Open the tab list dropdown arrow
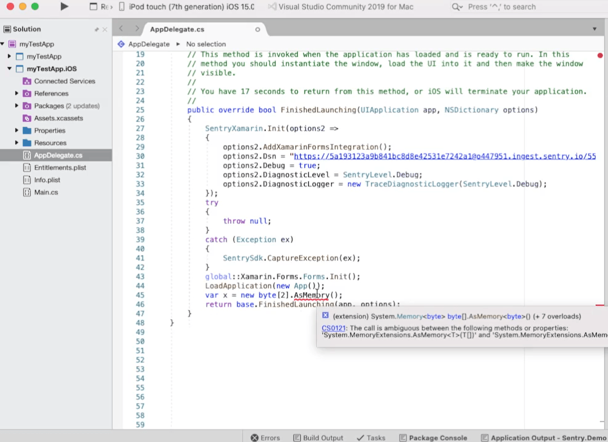608x442 pixels. 594,29
